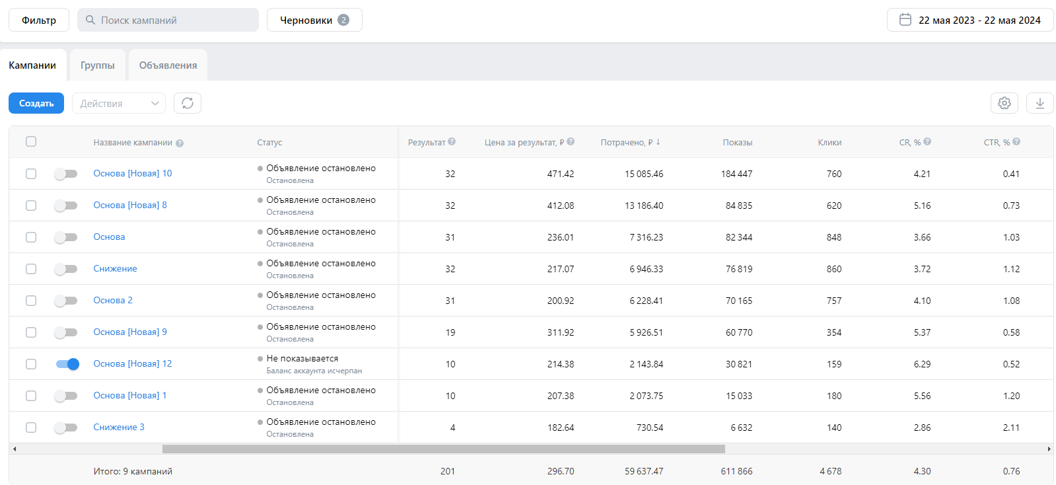1056x485 pixels.
Task: Switch to the Объявления tab
Action: [x=168, y=65]
